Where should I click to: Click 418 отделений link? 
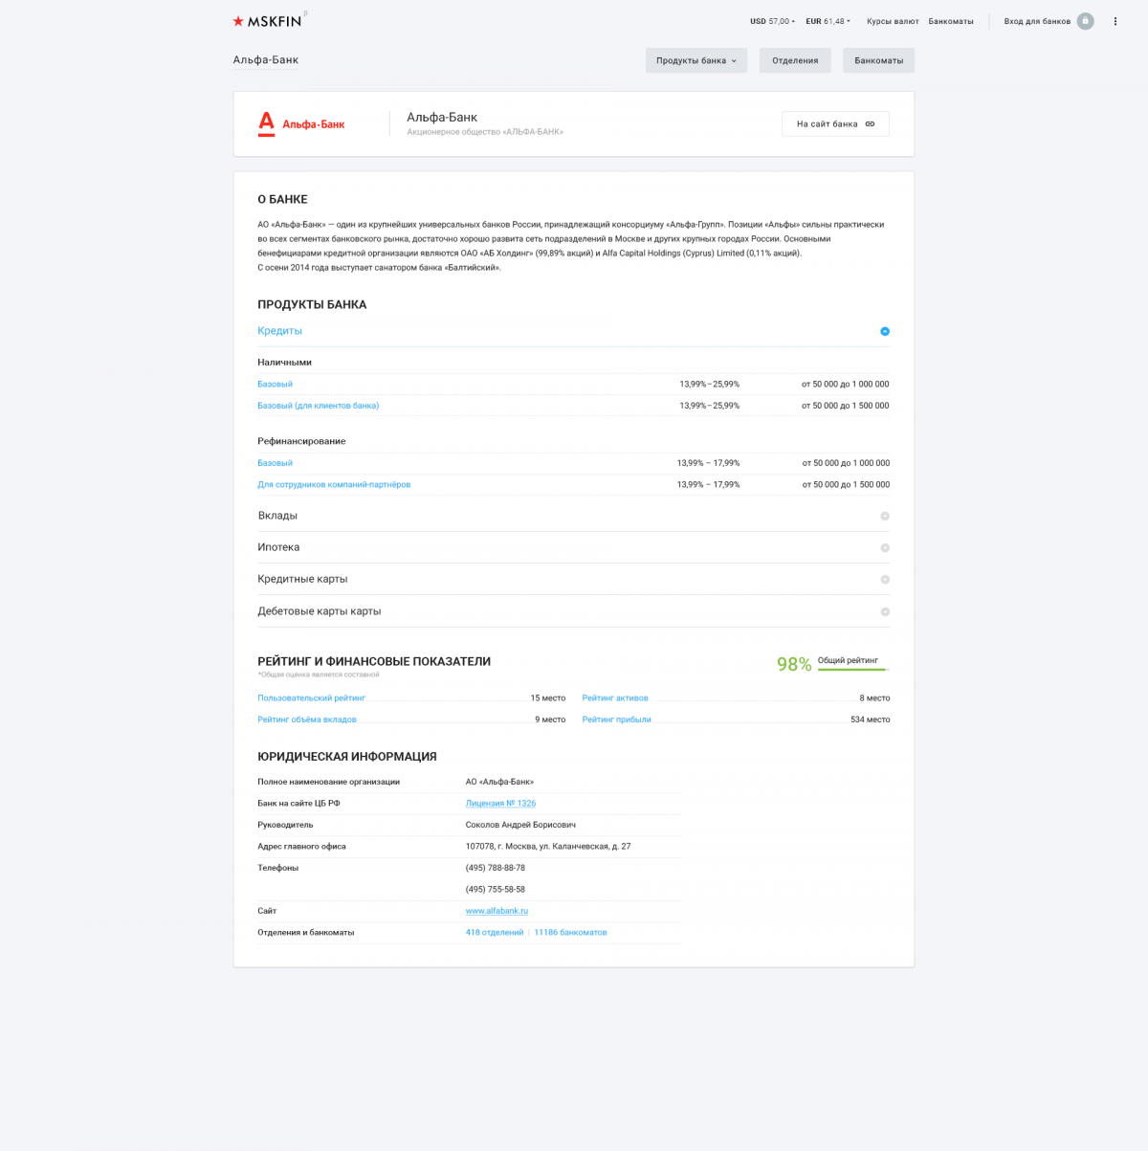[495, 933]
